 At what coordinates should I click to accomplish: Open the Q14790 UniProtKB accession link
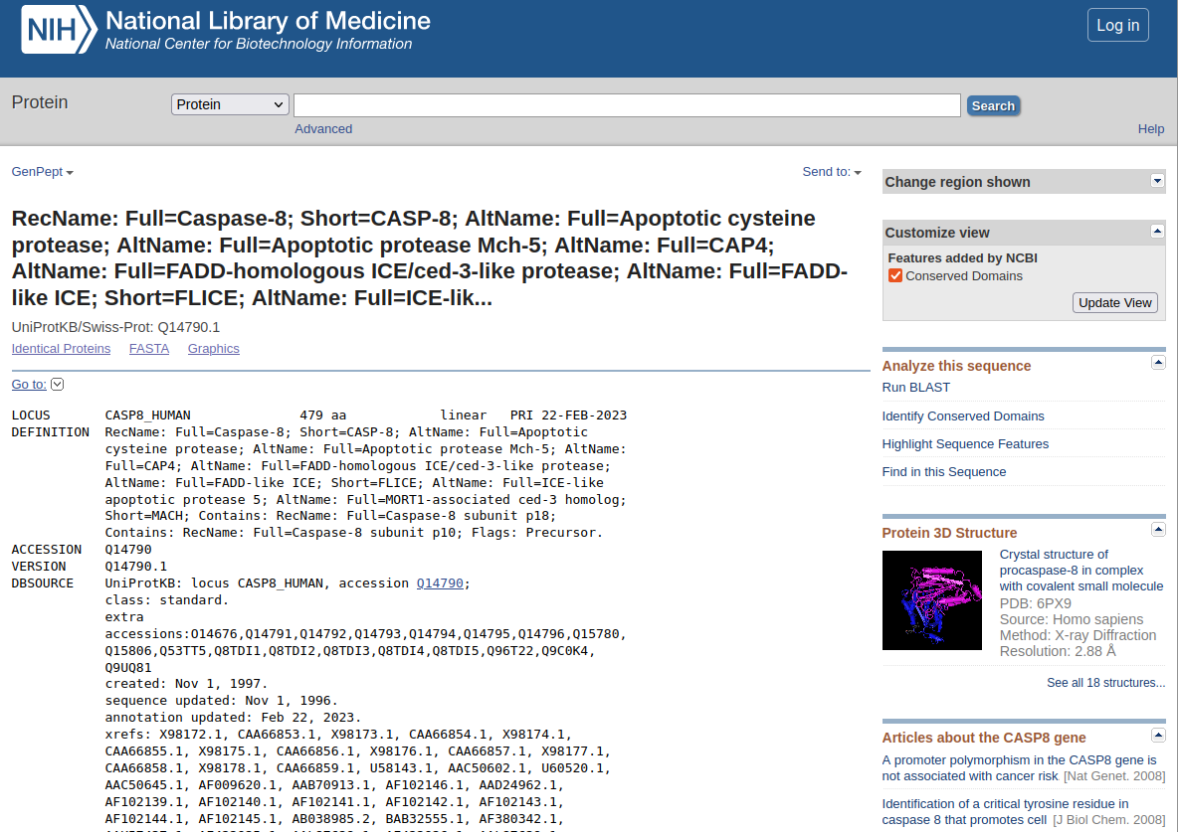click(x=440, y=583)
